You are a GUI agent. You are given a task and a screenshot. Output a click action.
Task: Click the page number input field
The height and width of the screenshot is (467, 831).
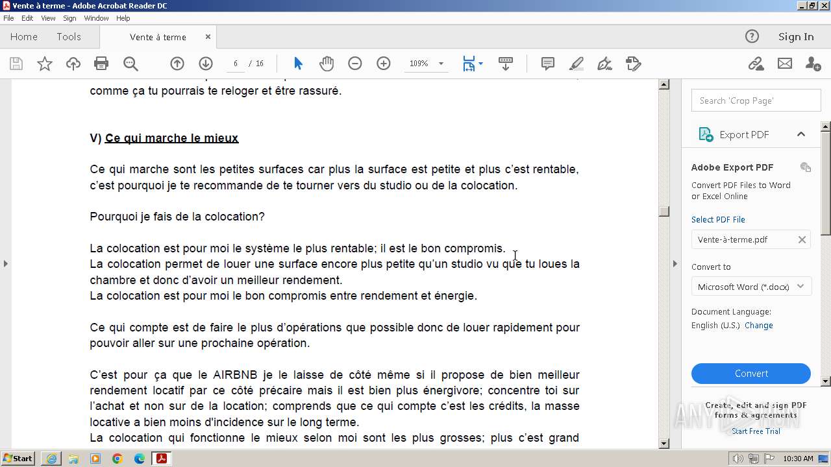pyautogui.click(x=235, y=64)
